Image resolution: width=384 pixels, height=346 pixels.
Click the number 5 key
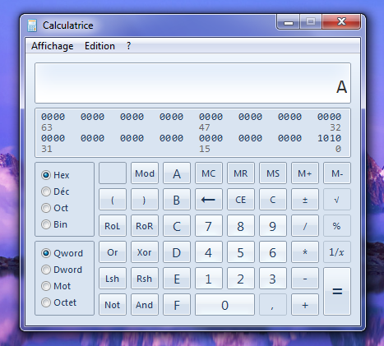(x=241, y=252)
